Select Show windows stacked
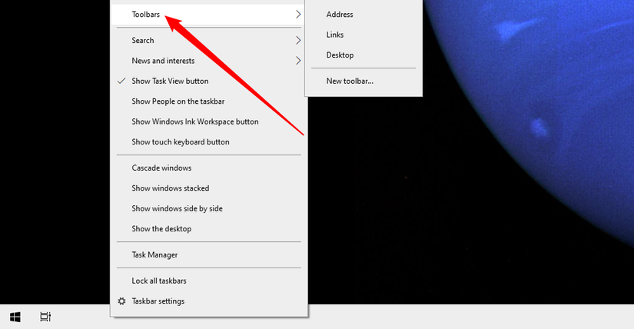Screen dimensions: 634x329 pyautogui.click(x=208, y=188)
